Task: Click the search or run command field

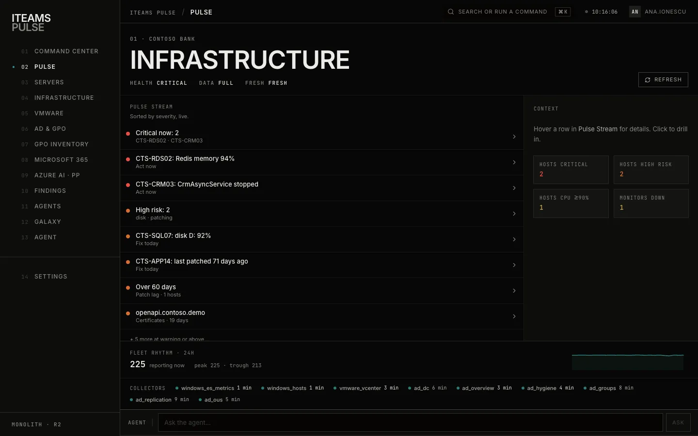Action: coord(508,12)
